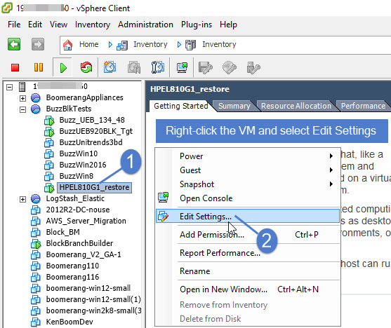Image resolution: width=391 pixels, height=328 pixels.
Task: Click the BoomerangAppliances resource pool icon
Action: [x=36, y=98]
